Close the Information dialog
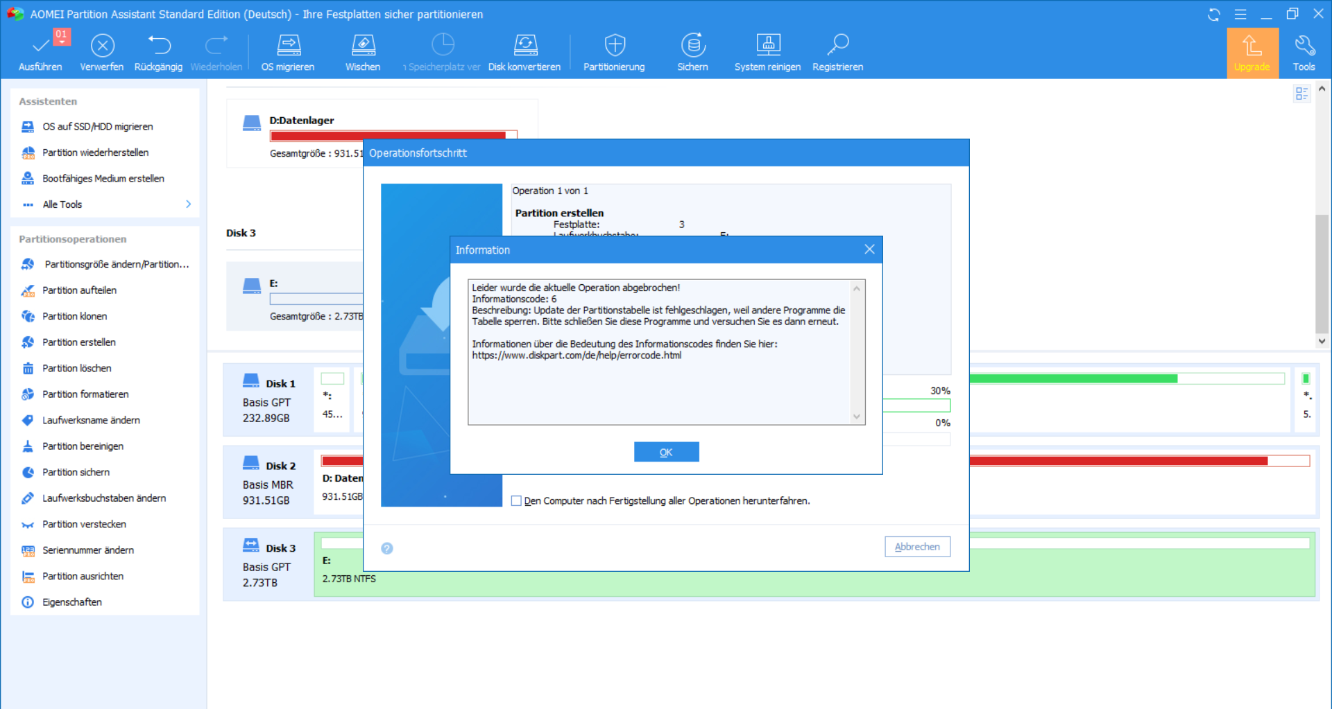The width and height of the screenshot is (1332, 709). (869, 250)
